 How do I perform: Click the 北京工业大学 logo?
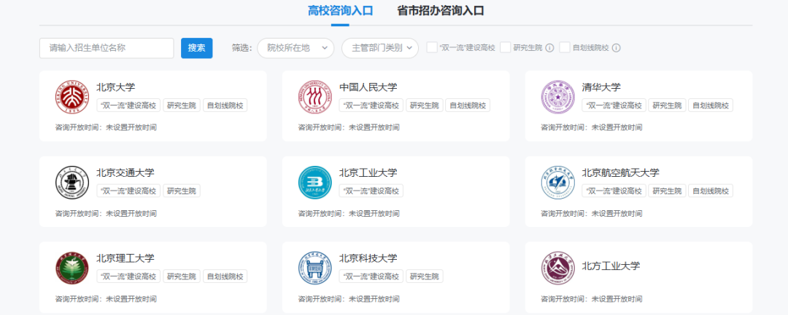pyautogui.click(x=315, y=183)
